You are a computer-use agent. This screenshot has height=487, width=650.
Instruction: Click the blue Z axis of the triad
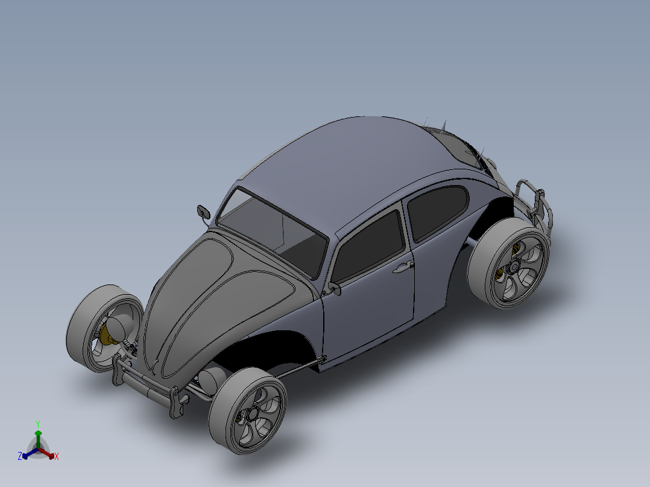pyautogui.click(x=27, y=454)
